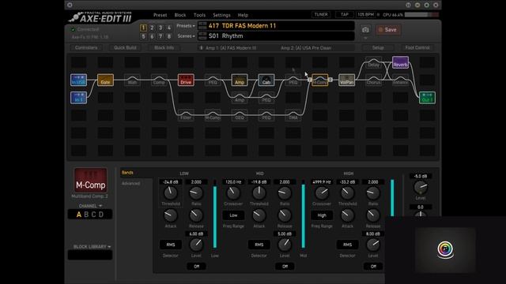Click the large M-Comp block icon in editor
The image size is (506, 284).
coord(90,180)
